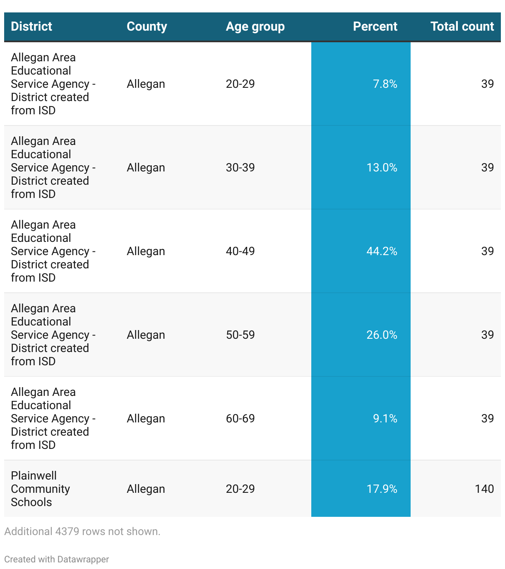505x569 pixels.
Task: Select the 9.1% percent cell
Action: pos(361,418)
